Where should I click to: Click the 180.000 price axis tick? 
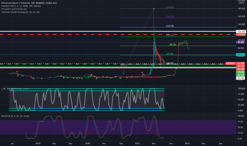pyautogui.click(x=241, y=8)
